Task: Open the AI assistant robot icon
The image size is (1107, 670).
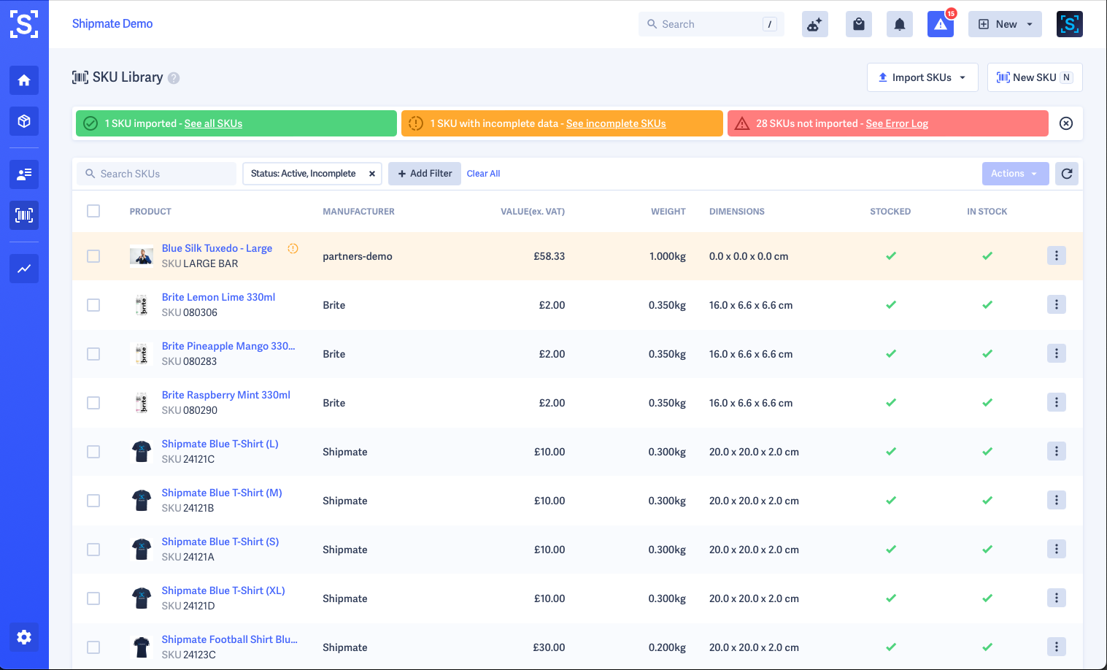Action: [815, 24]
